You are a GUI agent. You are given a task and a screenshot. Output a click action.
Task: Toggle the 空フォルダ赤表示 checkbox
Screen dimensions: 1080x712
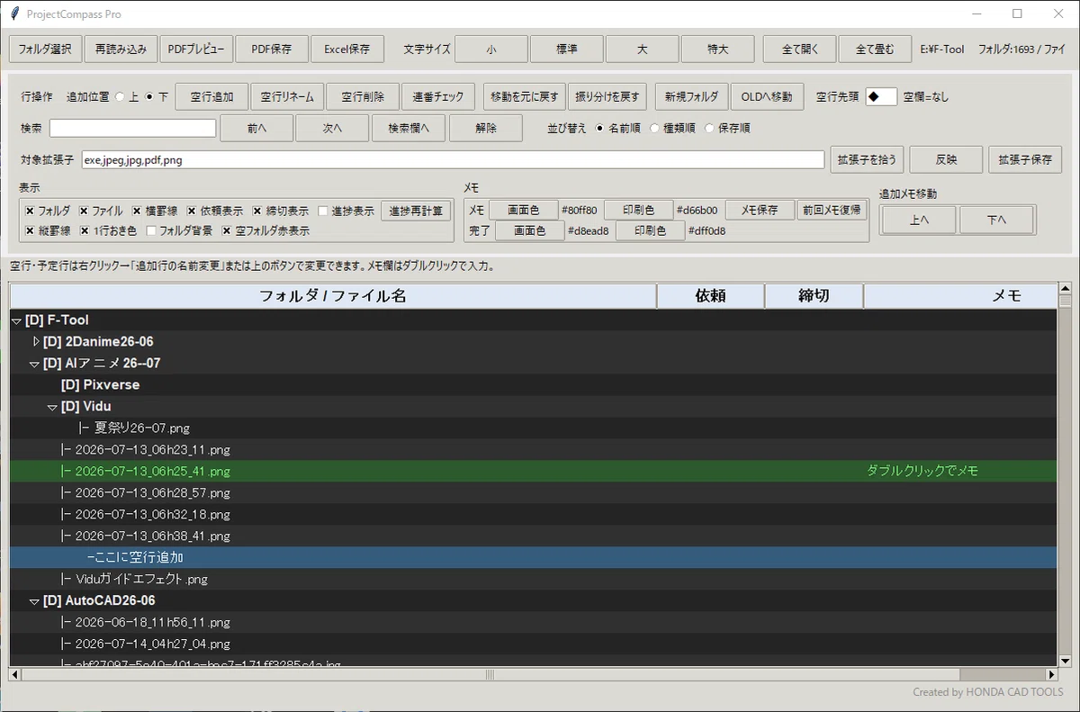pyautogui.click(x=227, y=230)
